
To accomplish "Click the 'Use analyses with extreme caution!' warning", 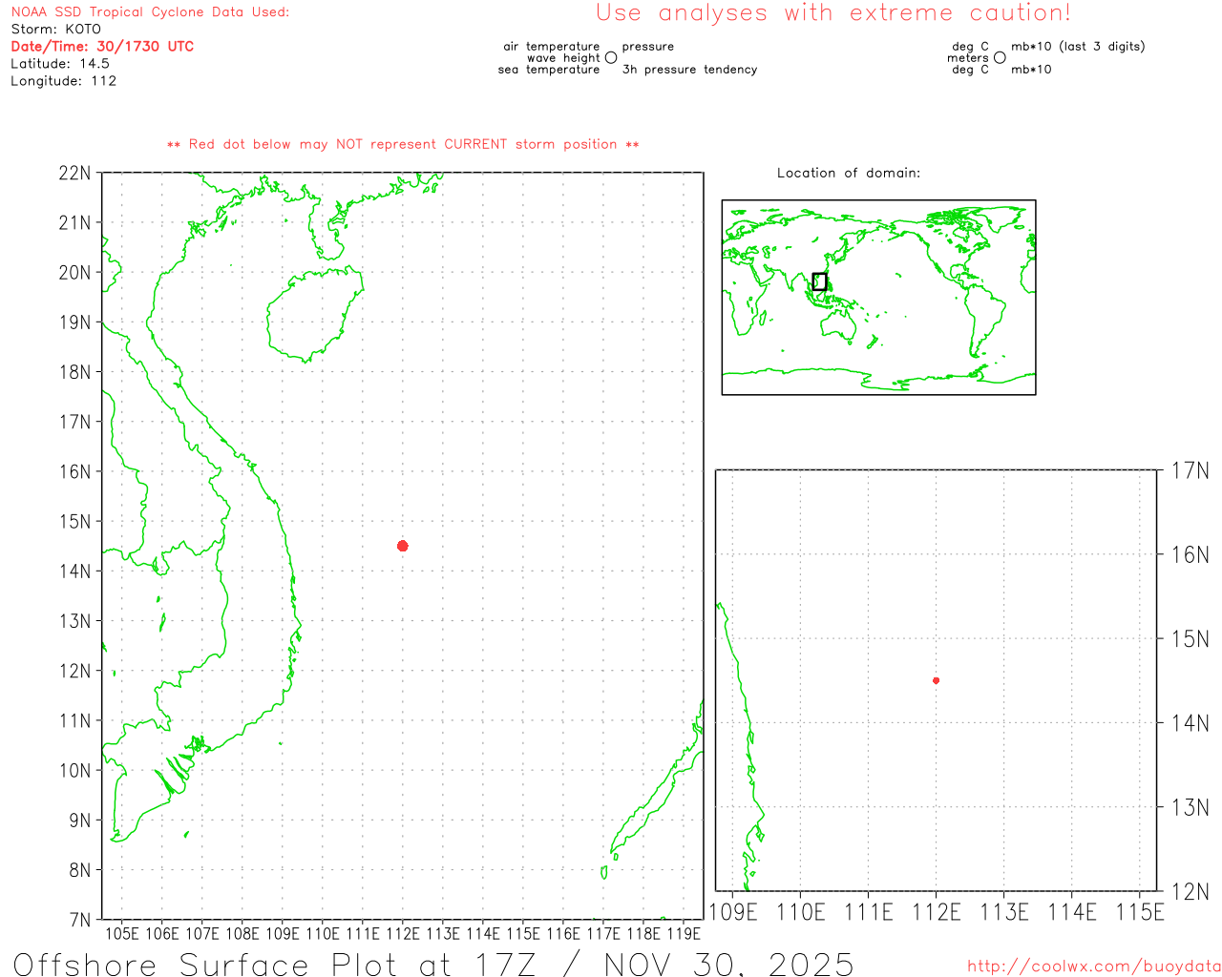I will (832, 13).
